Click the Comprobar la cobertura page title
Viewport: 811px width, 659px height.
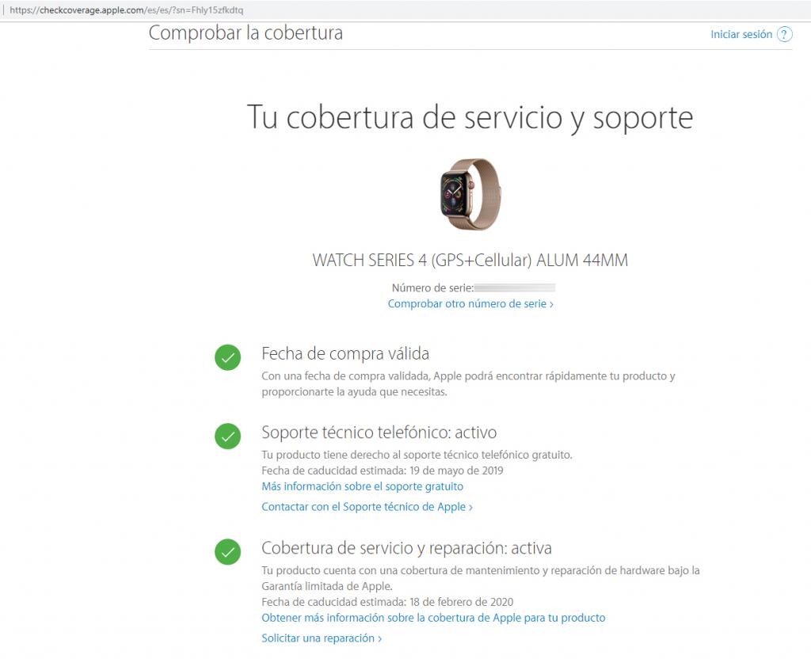(x=246, y=33)
